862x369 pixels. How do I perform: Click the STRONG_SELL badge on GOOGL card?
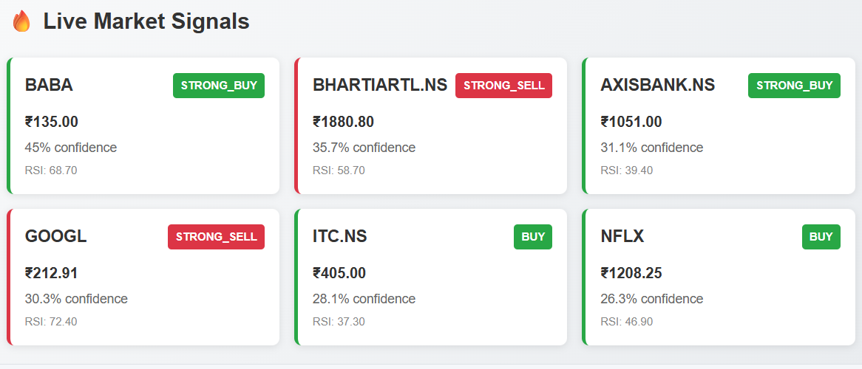click(x=216, y=237)
